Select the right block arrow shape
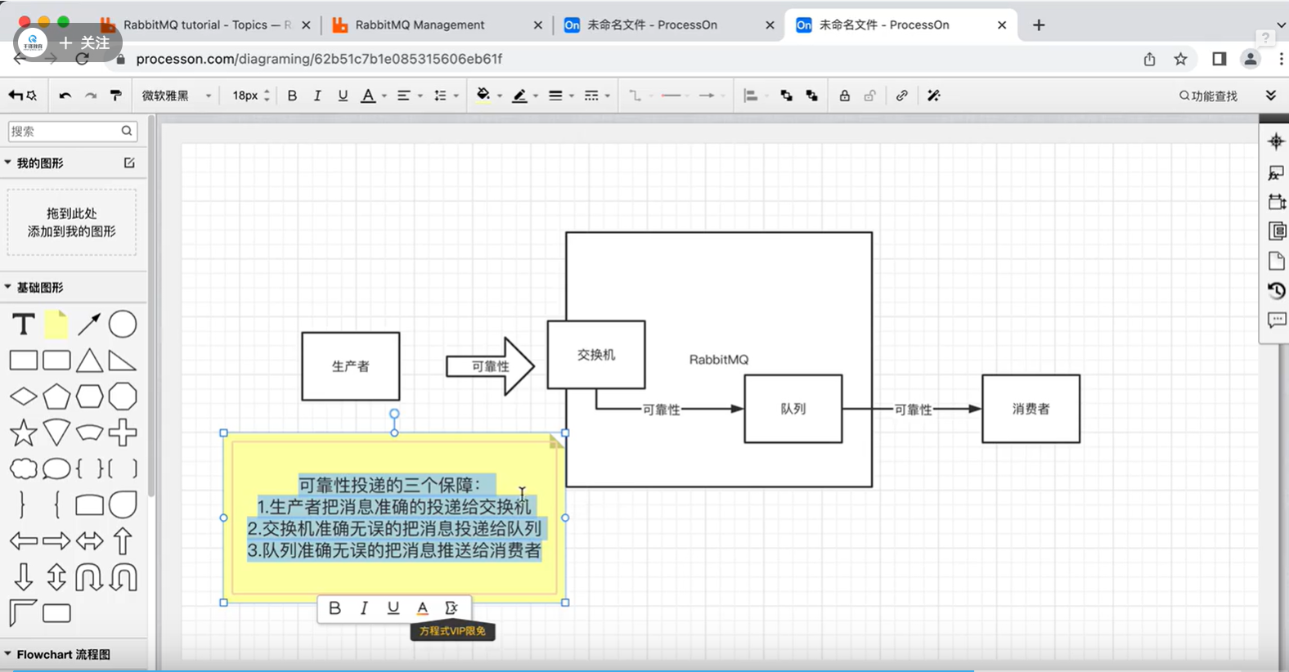The height and width of the screenshot is (672, 1289). (56, 540)
